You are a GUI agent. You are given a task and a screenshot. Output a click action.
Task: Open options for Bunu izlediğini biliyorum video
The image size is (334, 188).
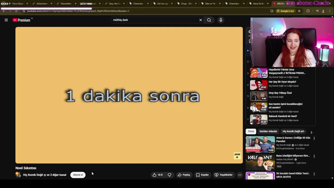coord(314,156)
